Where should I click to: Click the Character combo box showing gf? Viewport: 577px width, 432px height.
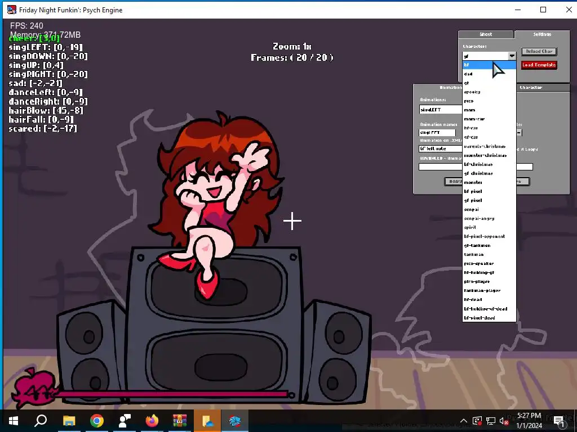tap(489, 56)
